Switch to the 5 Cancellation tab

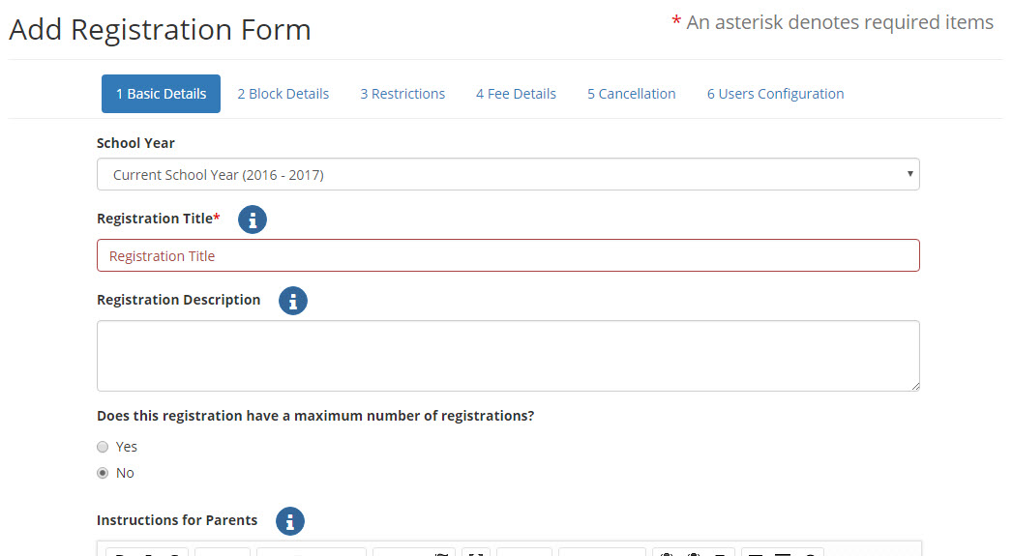point(631,94)
